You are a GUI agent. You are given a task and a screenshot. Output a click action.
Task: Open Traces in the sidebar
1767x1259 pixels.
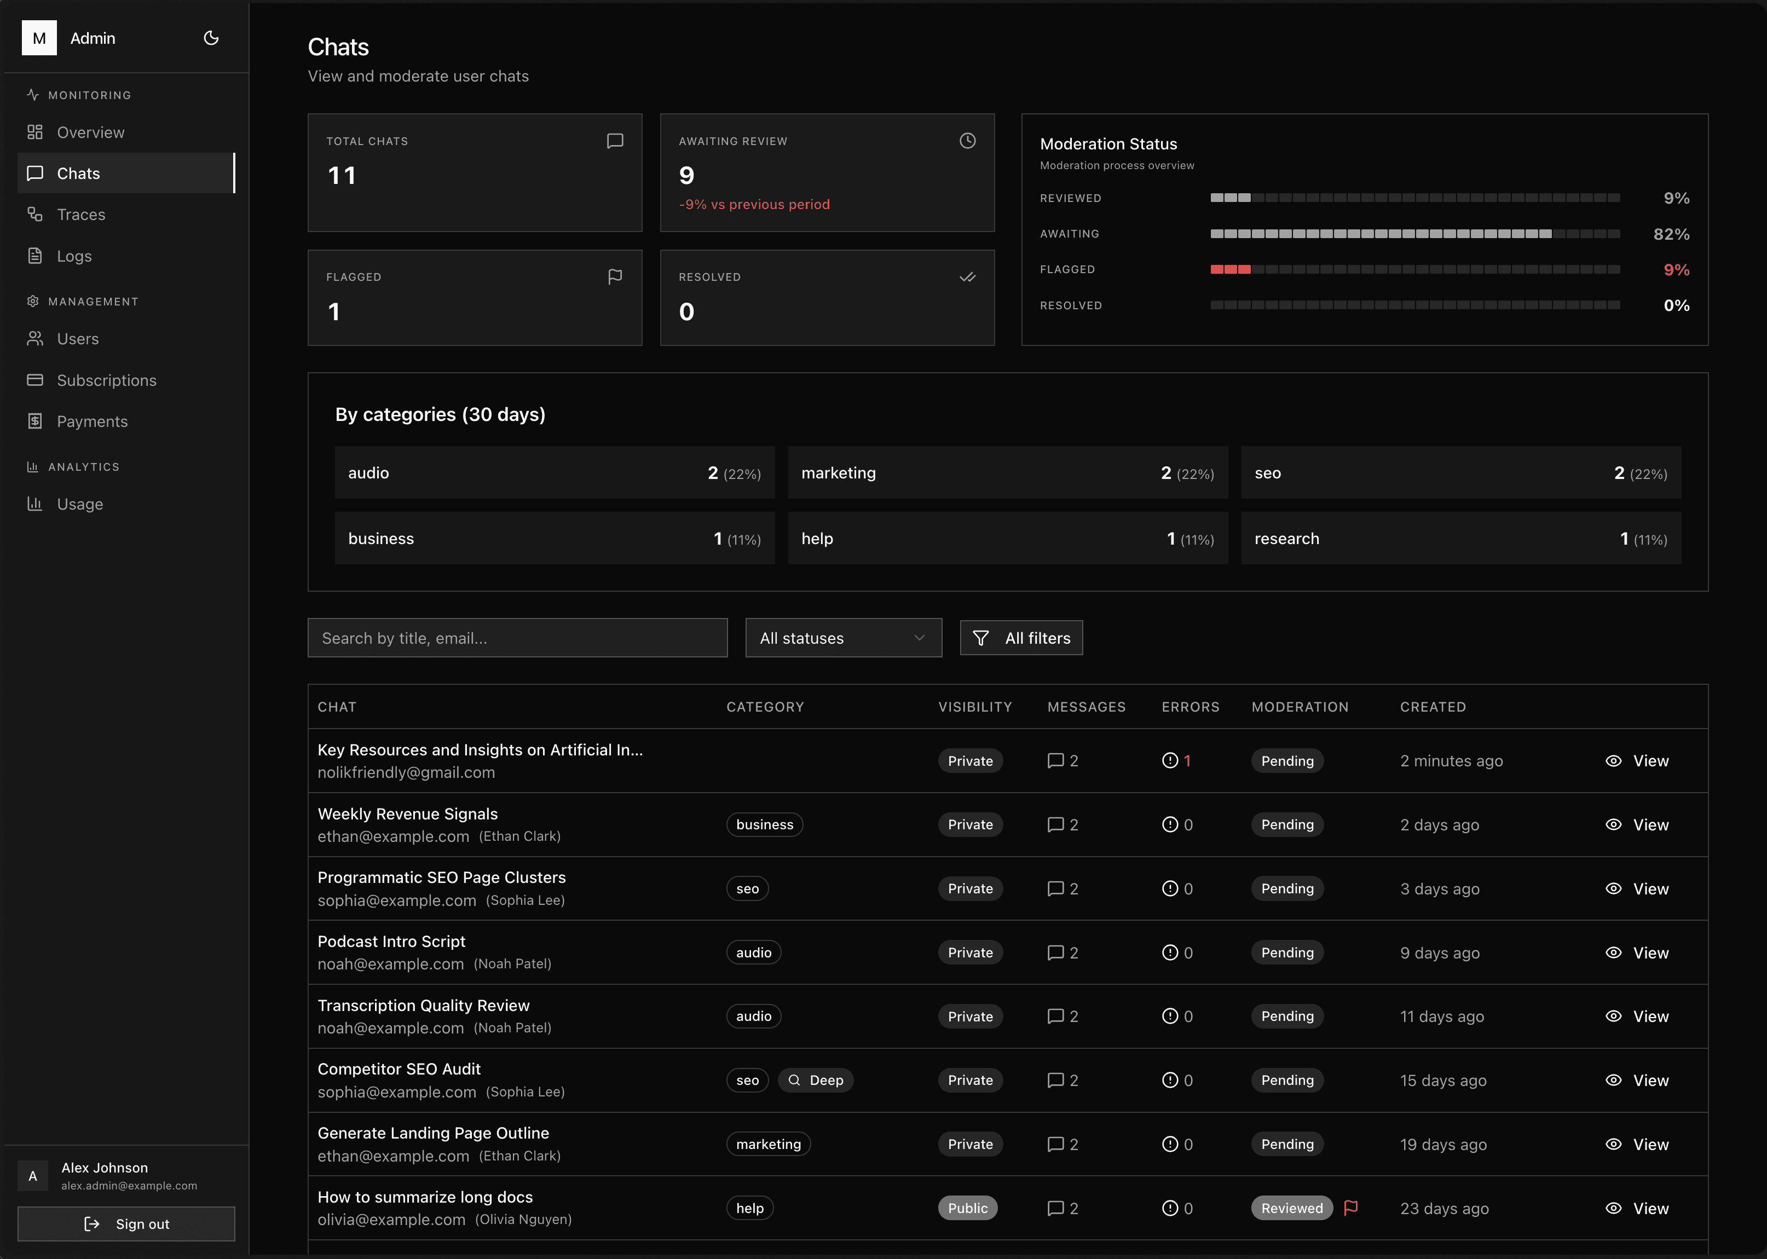tap(80, 215)
